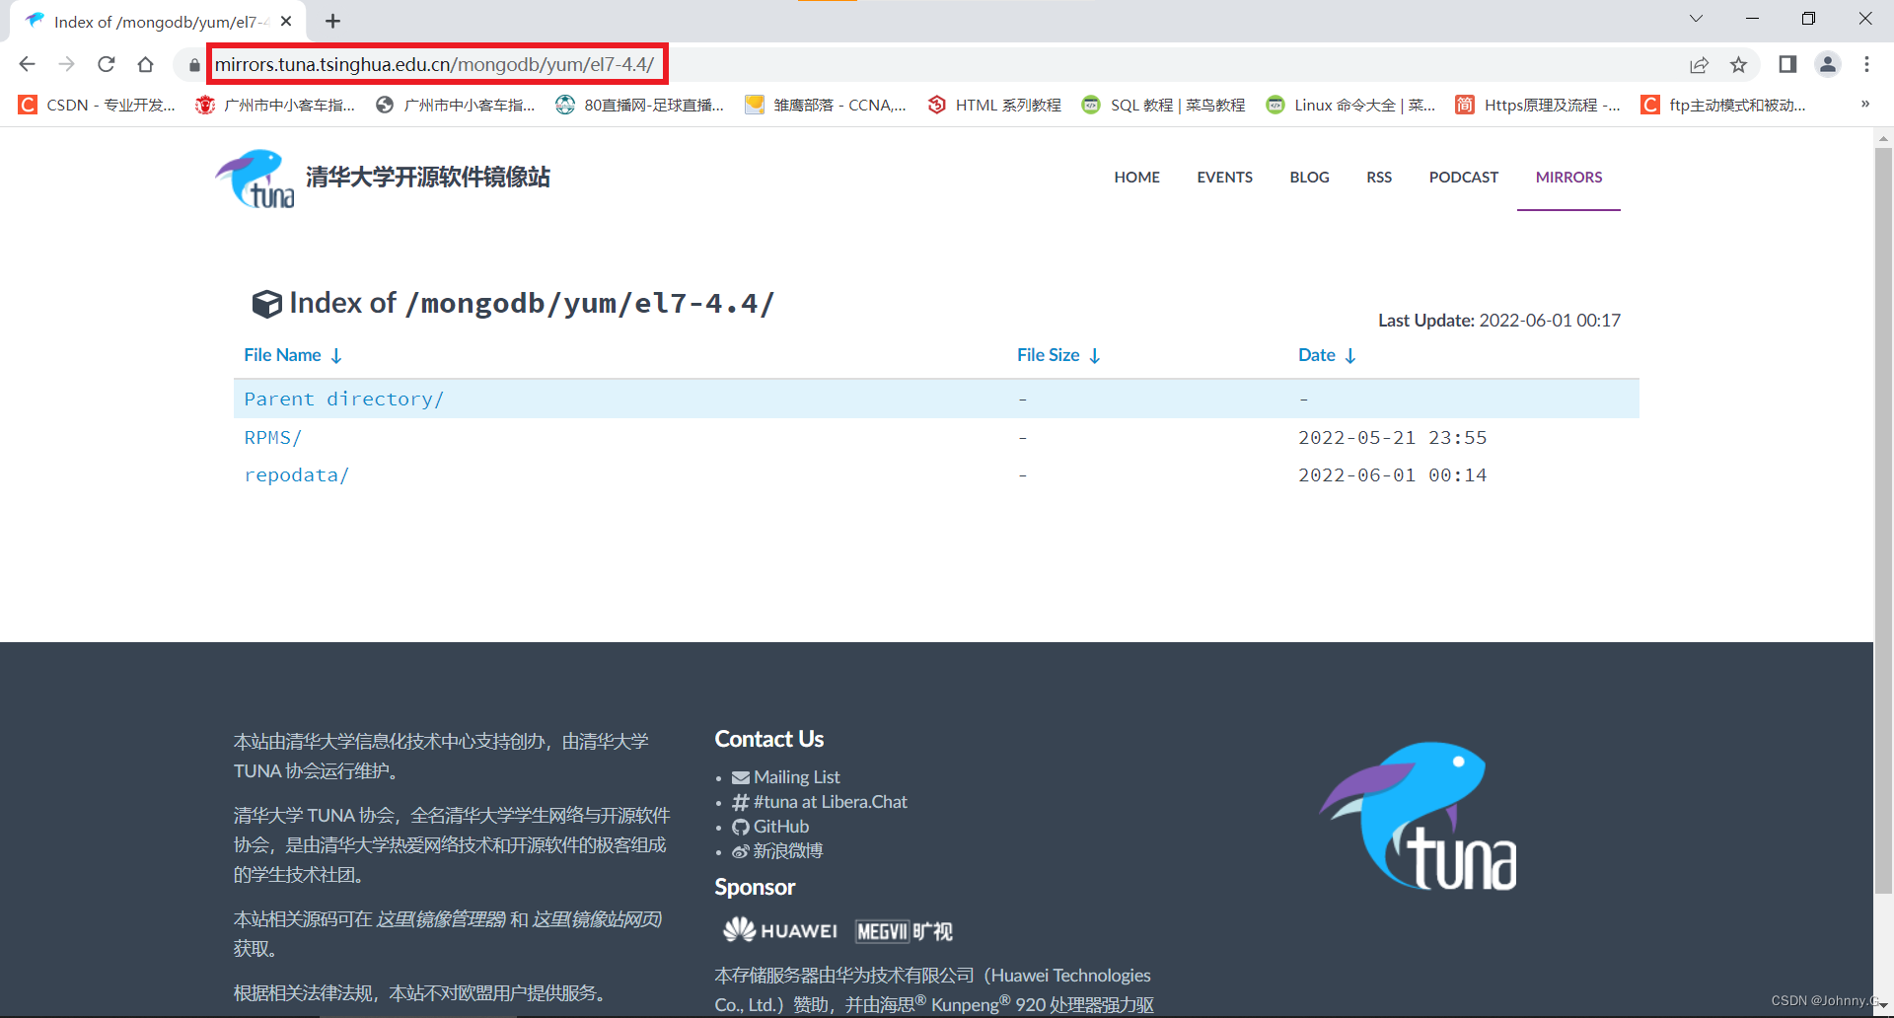Go back using the browser back arrow
This screenshot has width=1894, height=1018.
(27, 64)
